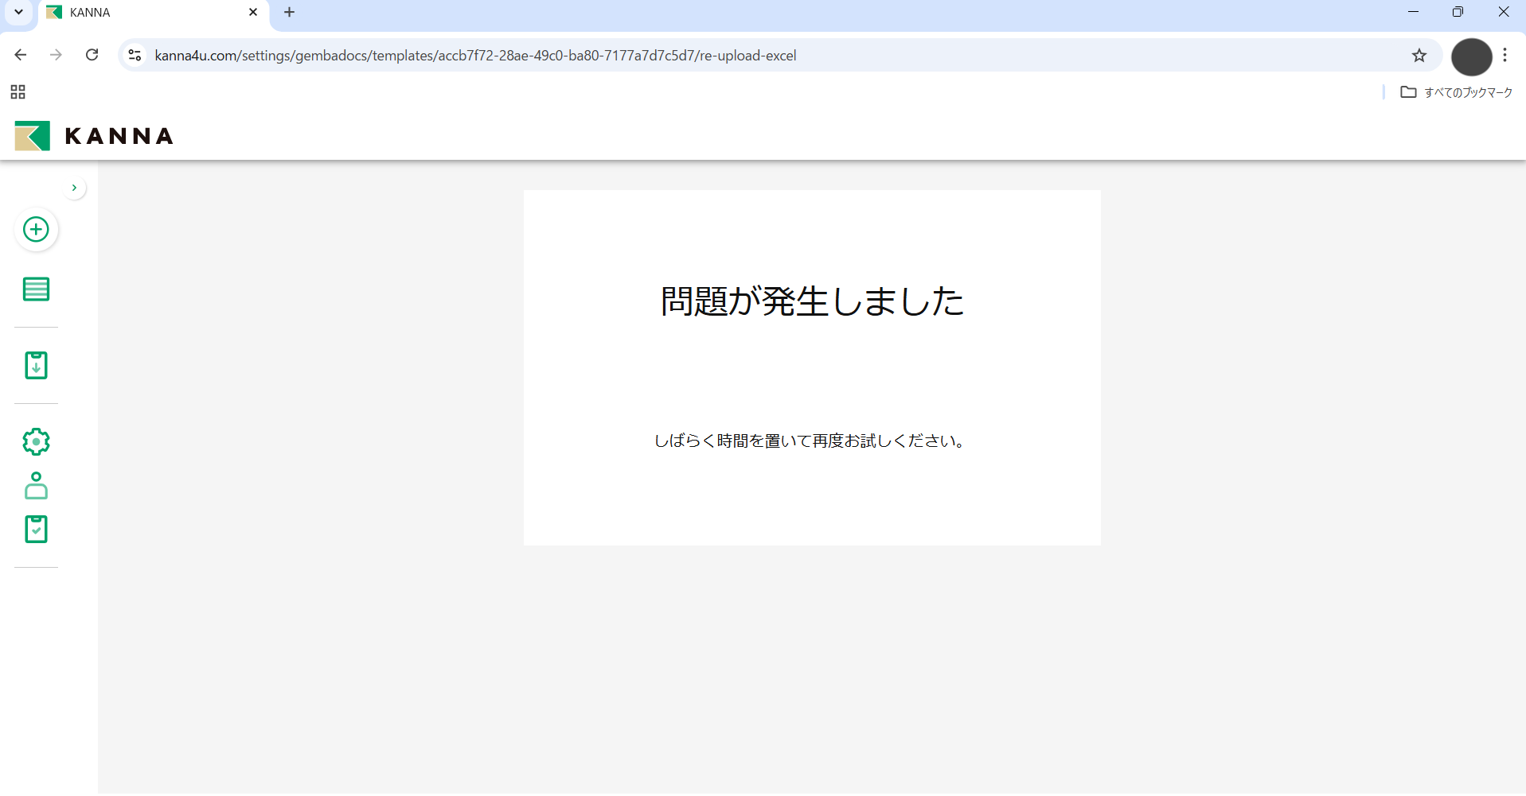Open Chrome three-dot menu
Screen dimensions: 1526x796
(x=1505, y=56)
